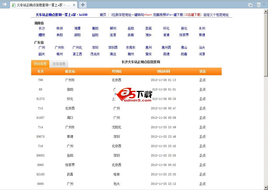Click the 自定义个性短地址 link
This screenshot has width=268, height=190.
point(216,15)
